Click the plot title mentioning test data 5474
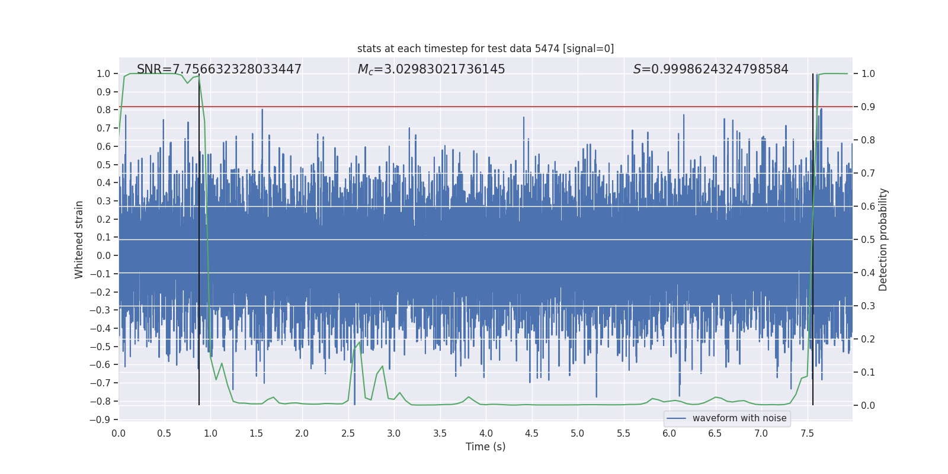 (485, 49)
